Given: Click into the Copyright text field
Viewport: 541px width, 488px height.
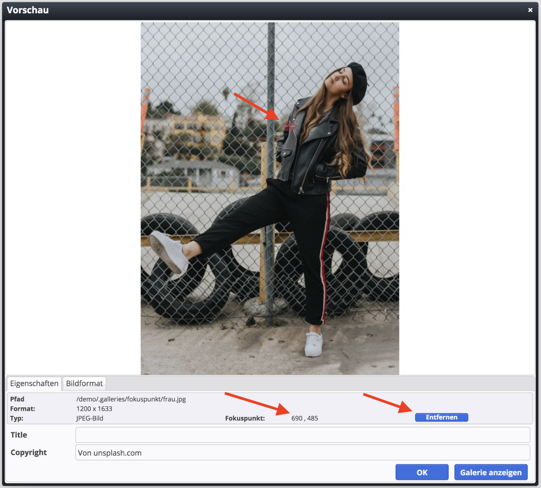Looking at the screenshot, I should pos(303,453).
